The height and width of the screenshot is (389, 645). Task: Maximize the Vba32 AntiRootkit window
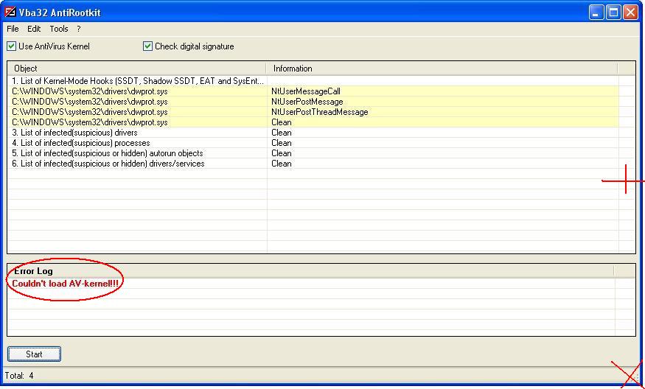point(613,12)
